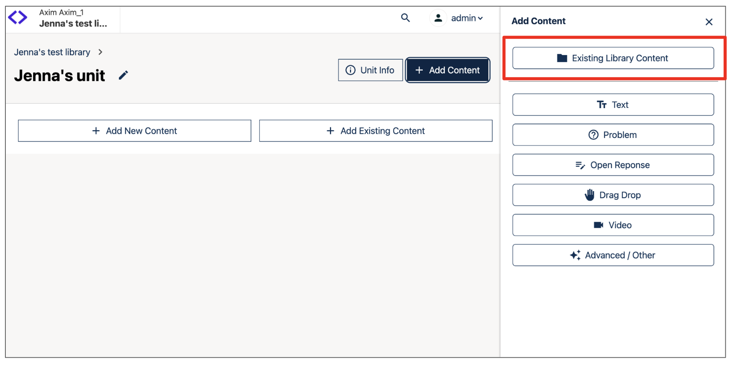Select the Text content type

click(x=613, y=105)
